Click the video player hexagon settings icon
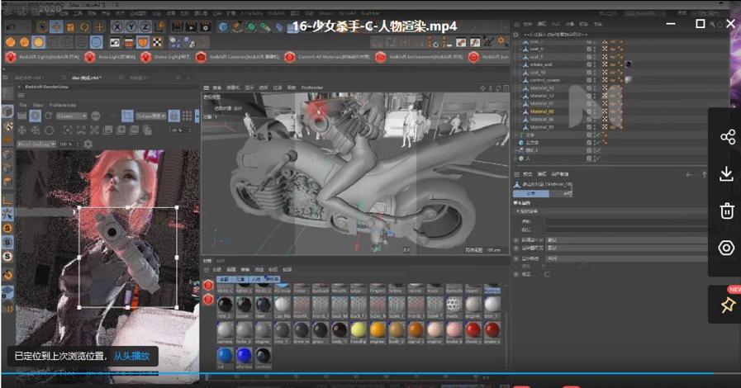Screen dimensions: 741x388 coord(726,248)
